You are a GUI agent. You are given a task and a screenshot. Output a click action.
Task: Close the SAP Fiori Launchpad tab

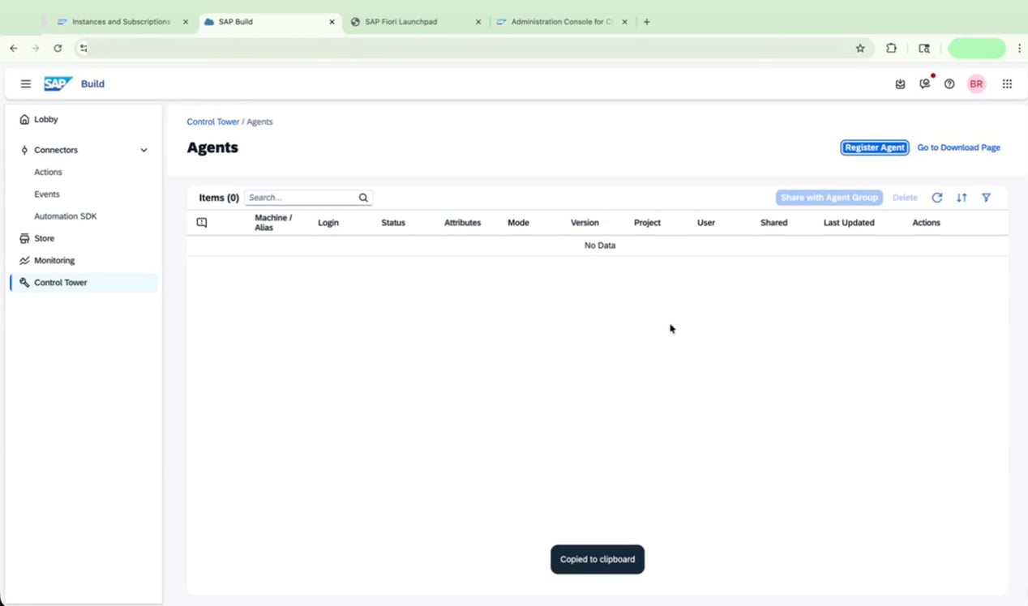(x=478, y=22)
